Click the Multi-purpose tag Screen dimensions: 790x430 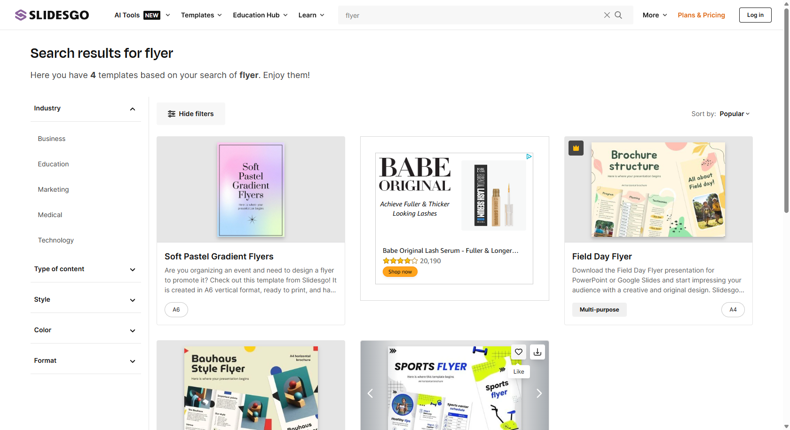600,310
